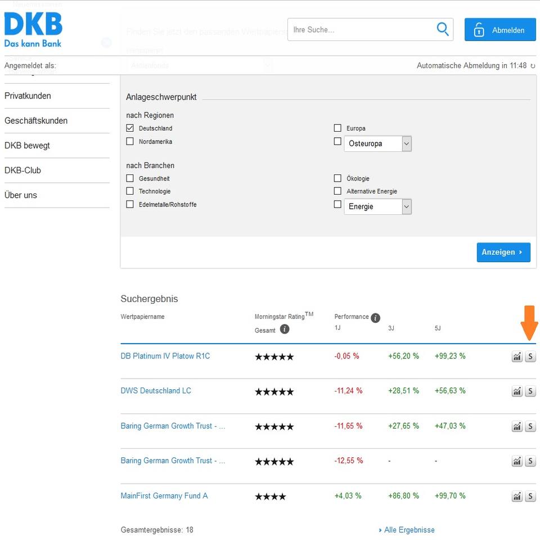Check the Europa region checkbox
The height and width of the screenshot is (540, 540).
coord(337,128)
